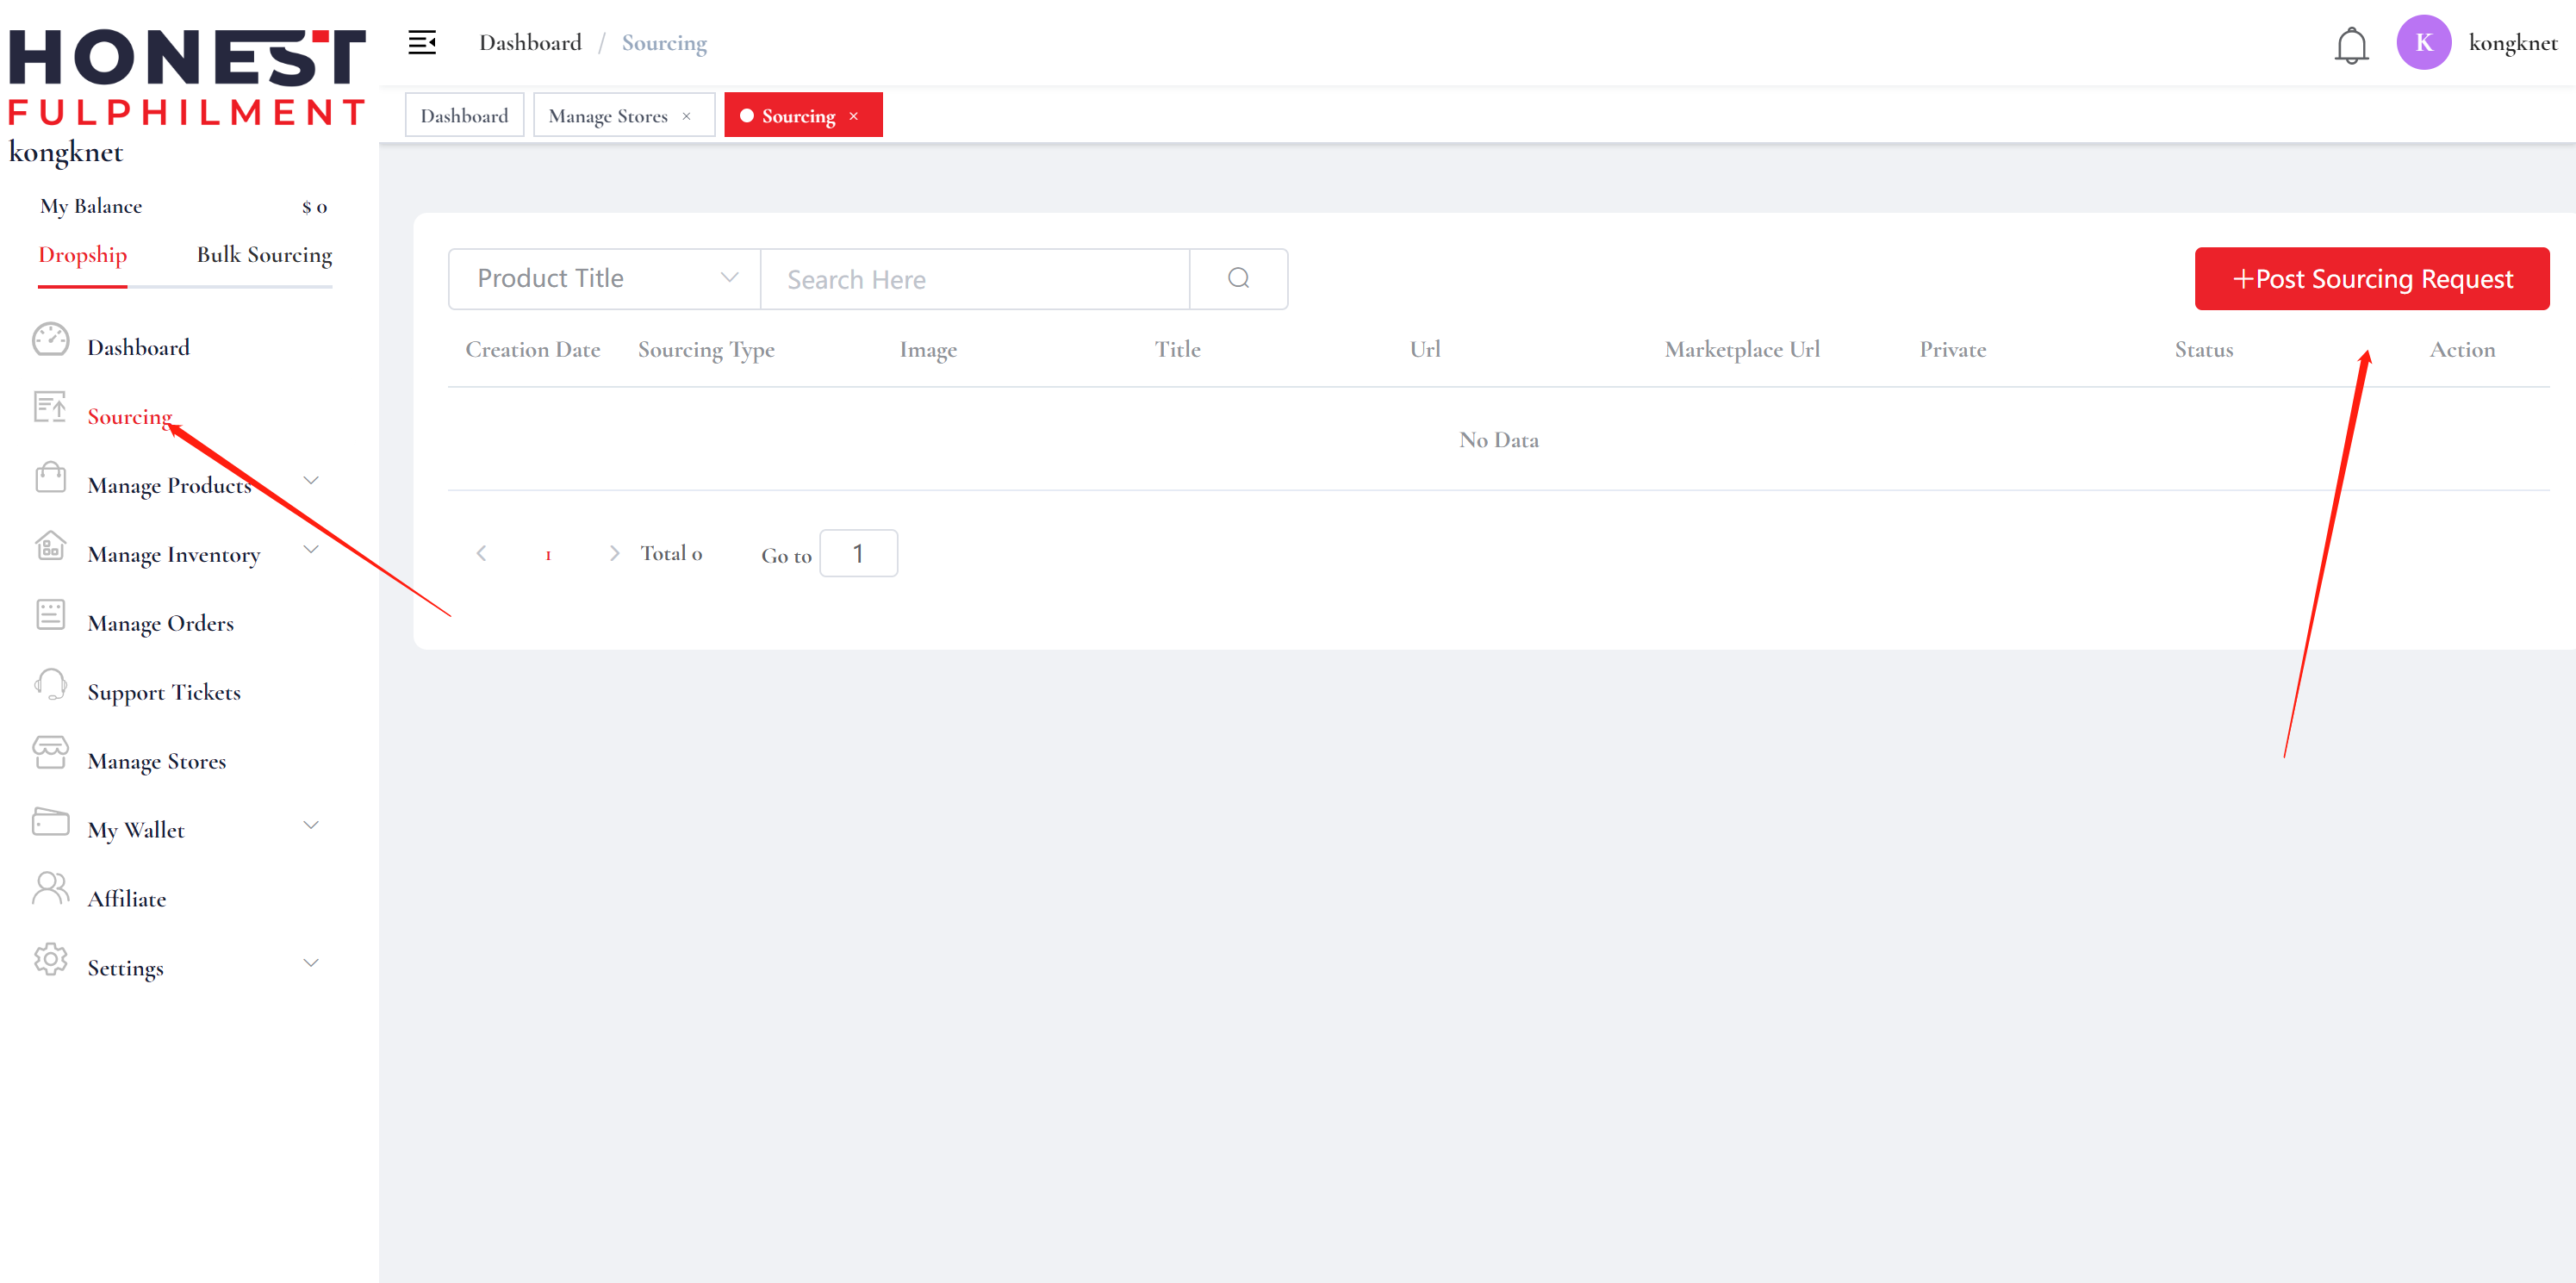The image size is (2576, 1283).
Task: Switch to the Bulk Sourcing tab
Action: pyautogui.click(x=264, y=255)
